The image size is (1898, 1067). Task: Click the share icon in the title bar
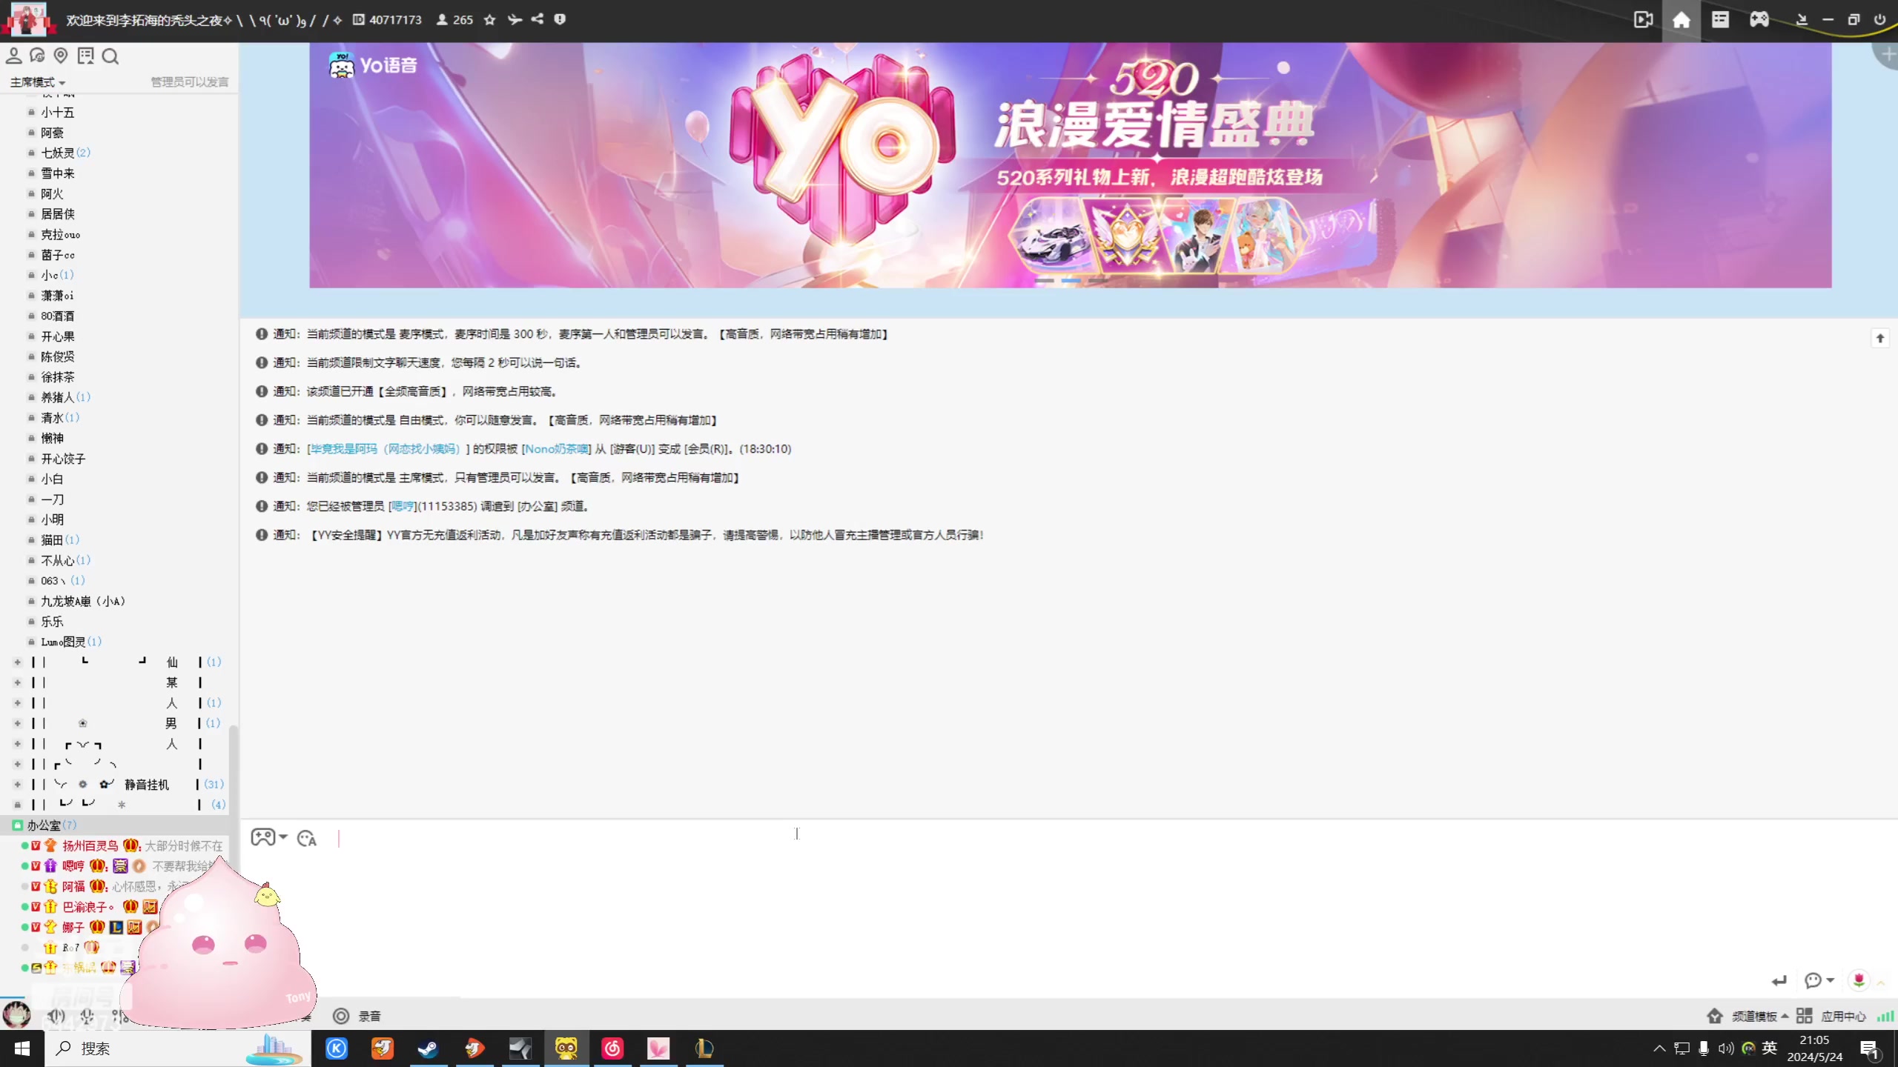coord(538,19)
